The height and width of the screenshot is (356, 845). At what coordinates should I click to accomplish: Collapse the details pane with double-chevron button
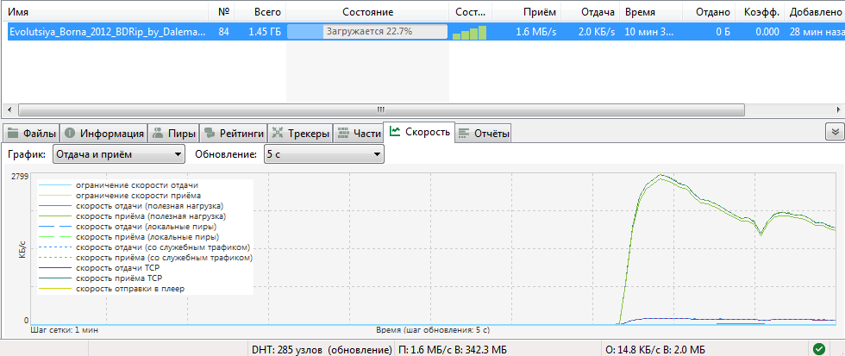coord(835,131)
